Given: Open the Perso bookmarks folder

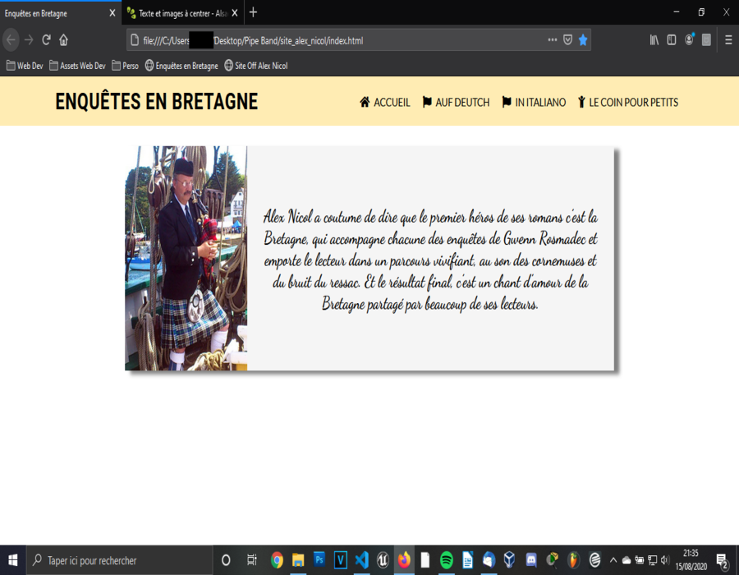Looking at the screenshot, I should pyautogui.click(x=125, y=66).
